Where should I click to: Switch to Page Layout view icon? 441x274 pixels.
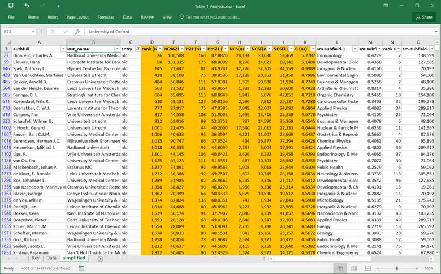click(354, 268)
